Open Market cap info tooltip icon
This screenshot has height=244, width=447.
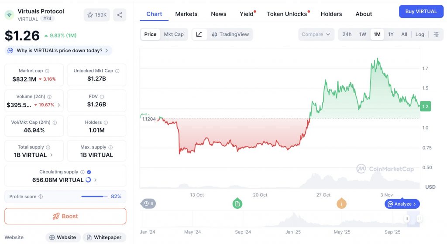47,71
